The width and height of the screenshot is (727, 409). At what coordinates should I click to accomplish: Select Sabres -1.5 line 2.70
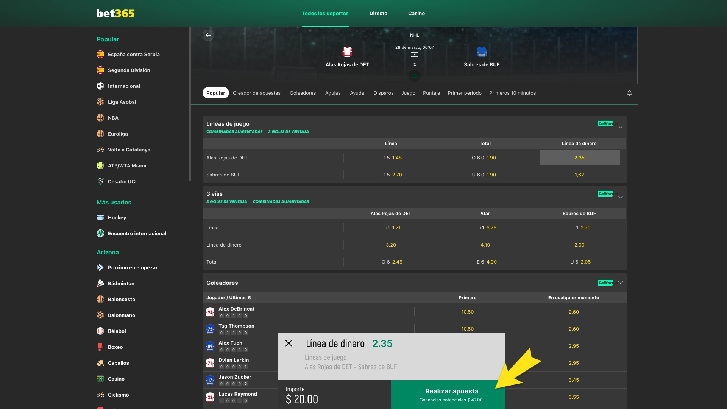(391, 175)
